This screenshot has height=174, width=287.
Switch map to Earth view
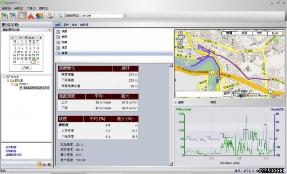275,33
